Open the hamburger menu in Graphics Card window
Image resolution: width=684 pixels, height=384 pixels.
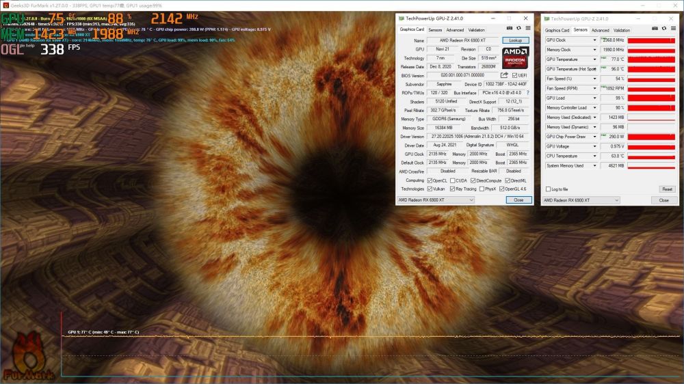528,28
